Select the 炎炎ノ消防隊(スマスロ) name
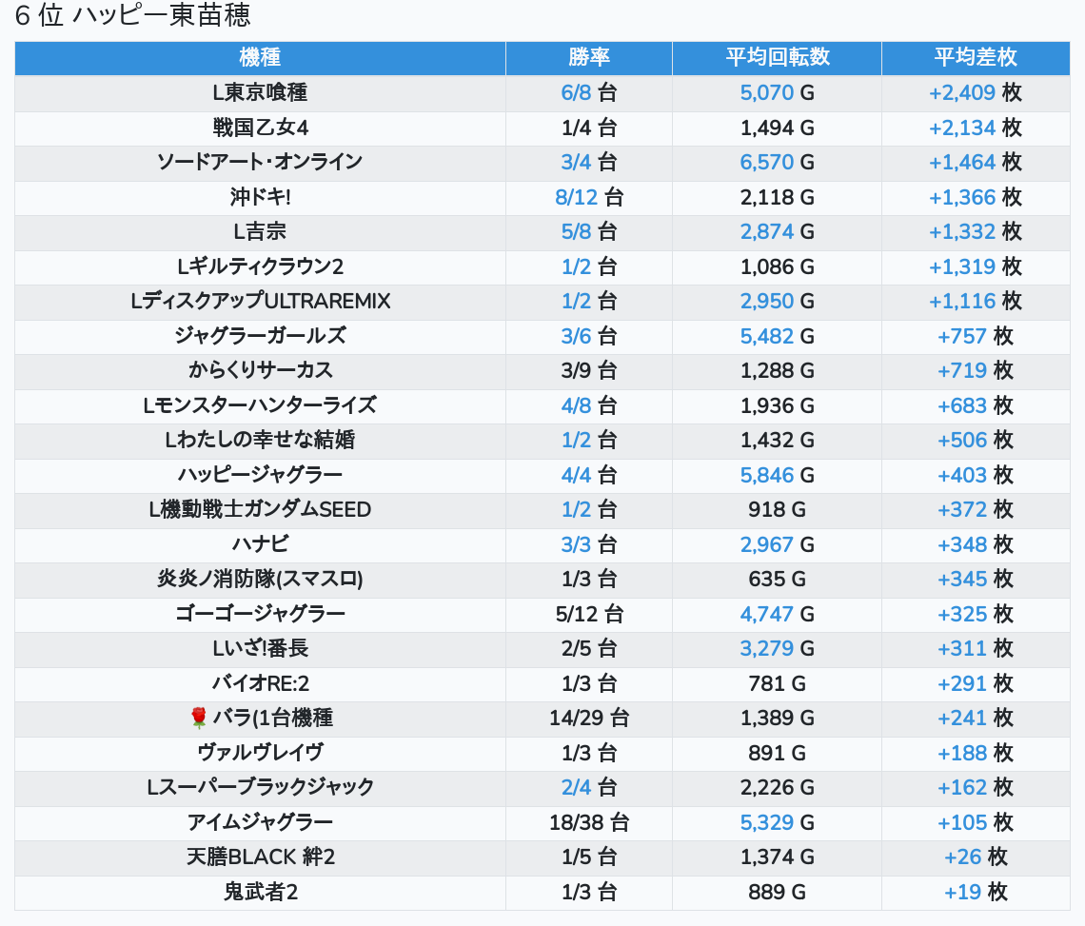The width and height of the screenshot is (1085, 926). click(x=260, y=580)
